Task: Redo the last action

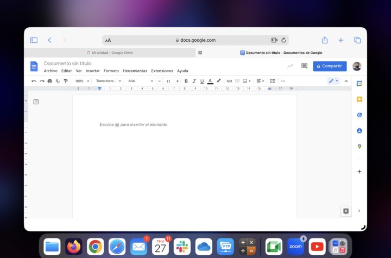Action: click(x=42, y=81)
